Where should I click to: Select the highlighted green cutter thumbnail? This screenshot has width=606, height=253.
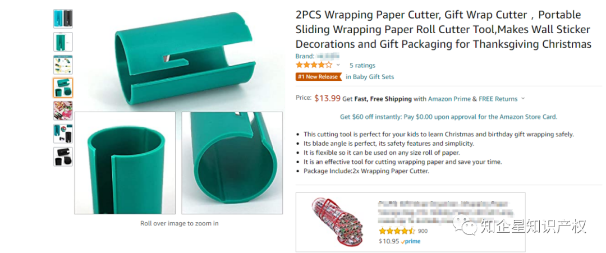click(63, 88)
